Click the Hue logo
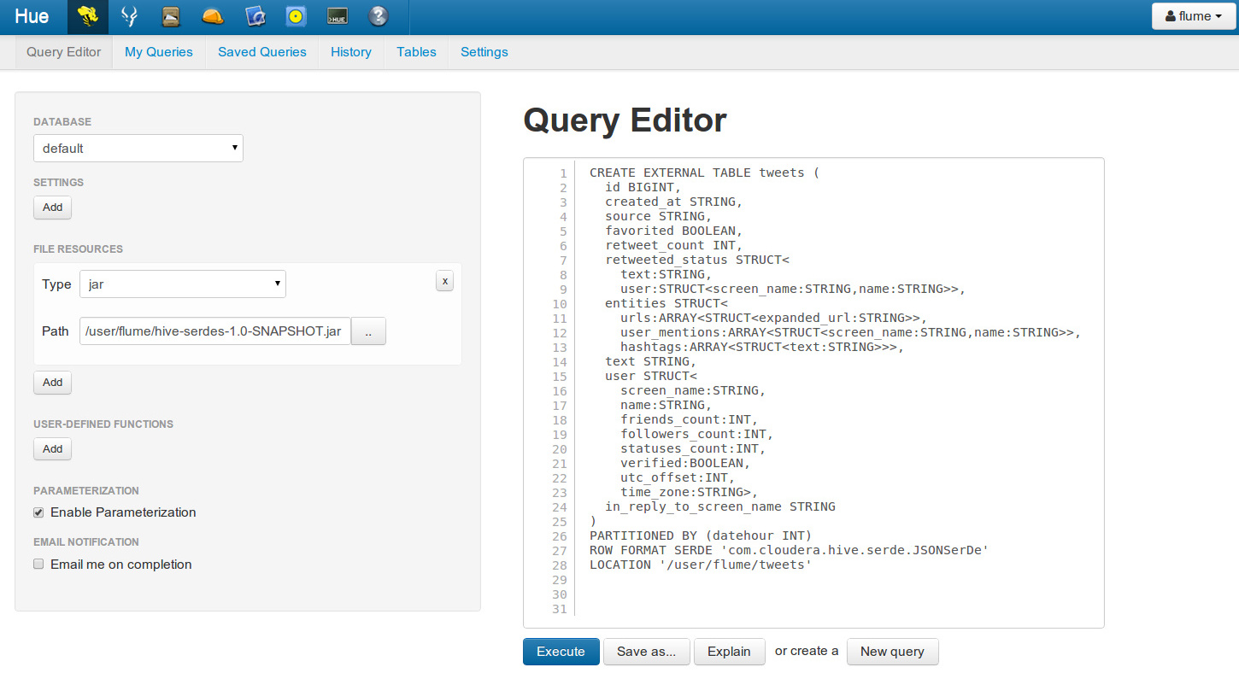Viewport: 1239px width, 673px height. pyautogui.click(x=32, y=16)
